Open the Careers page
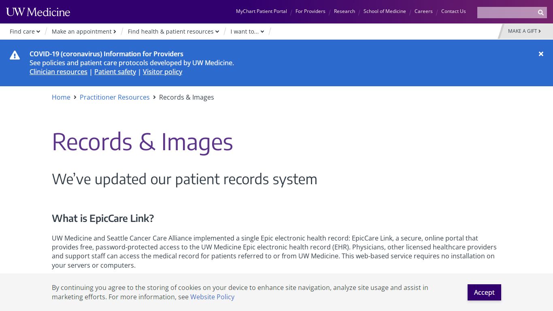 (x=423, y=11)
